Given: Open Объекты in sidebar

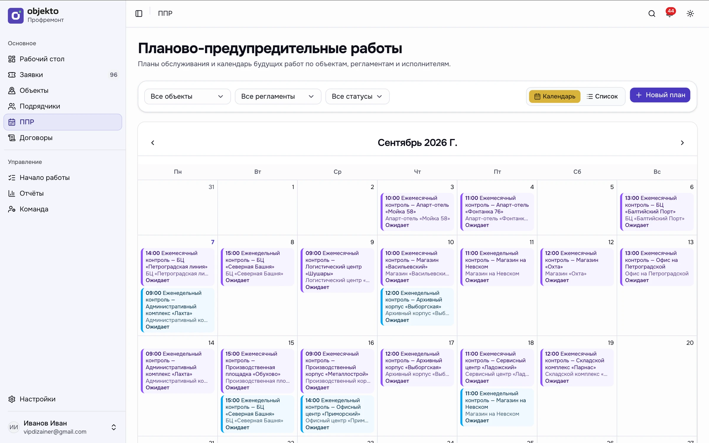Looking at the screenshot, I should tap(63, 90).
